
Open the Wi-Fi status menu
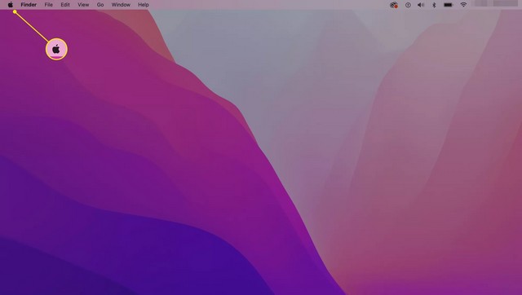coord(463,5)
